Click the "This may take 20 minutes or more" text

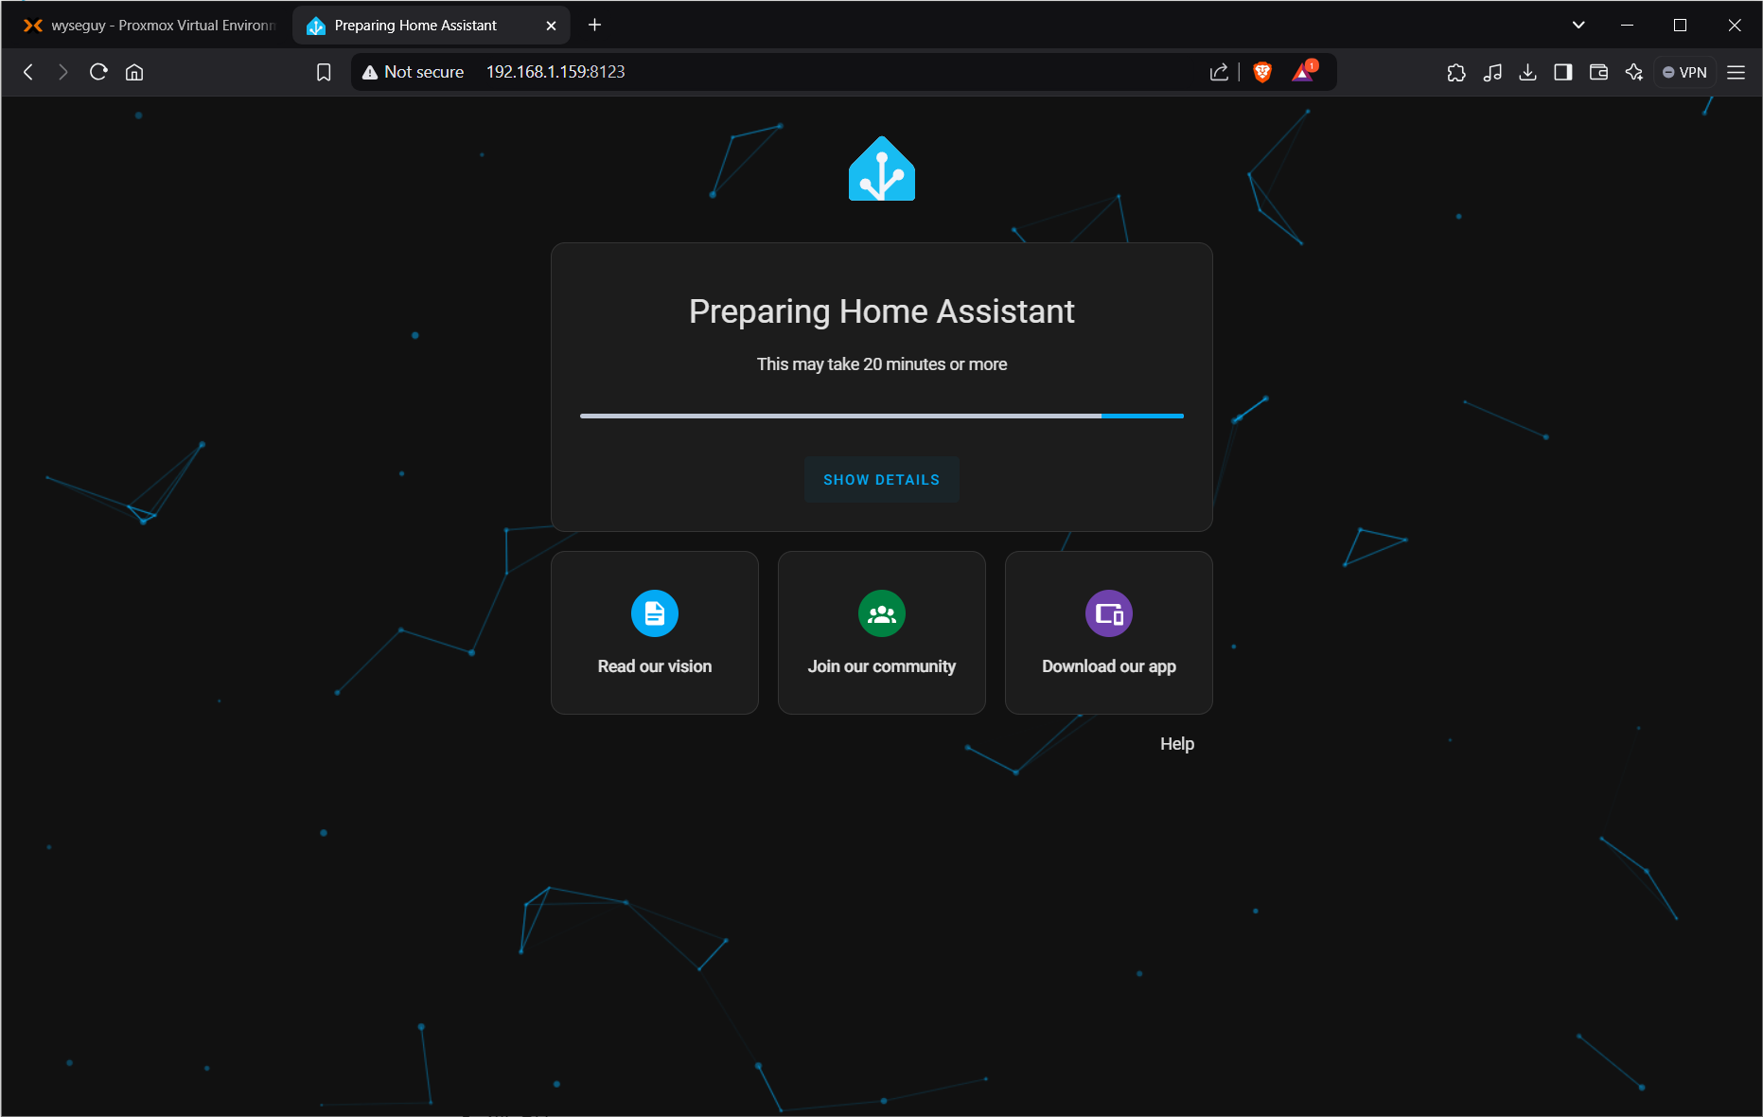pyautogui.click(x=882, y=364)
